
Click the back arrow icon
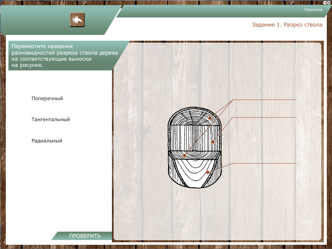click(77, 20)
